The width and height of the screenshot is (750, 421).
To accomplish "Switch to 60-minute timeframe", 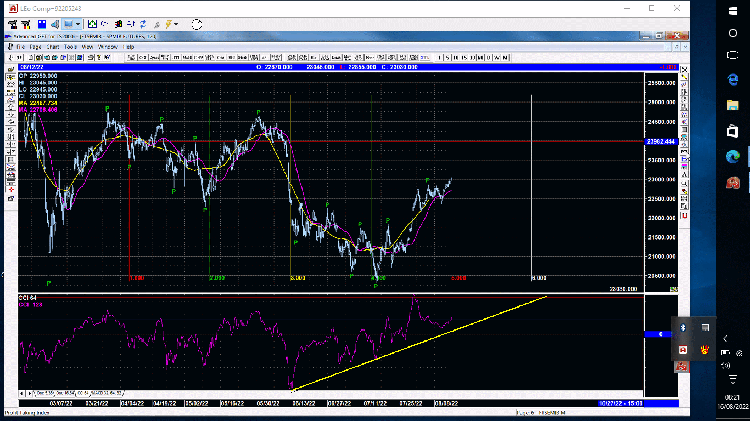I will [x=480, y=57].
